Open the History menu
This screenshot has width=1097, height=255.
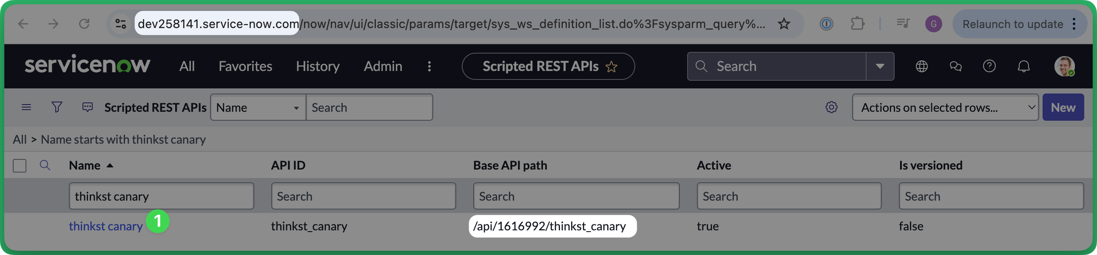click(318, 66)
